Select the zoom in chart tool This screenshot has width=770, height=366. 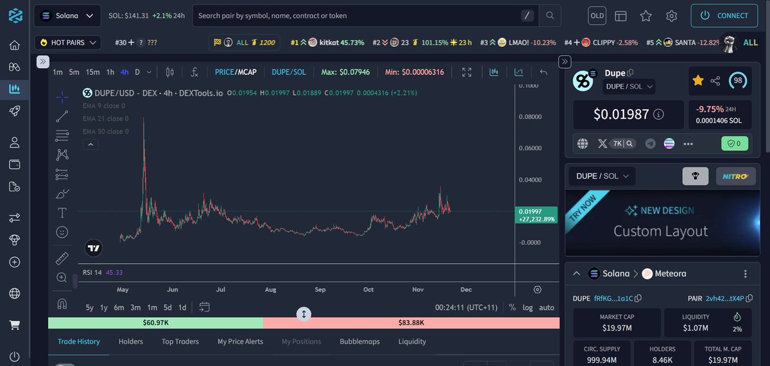coord(62,277)
